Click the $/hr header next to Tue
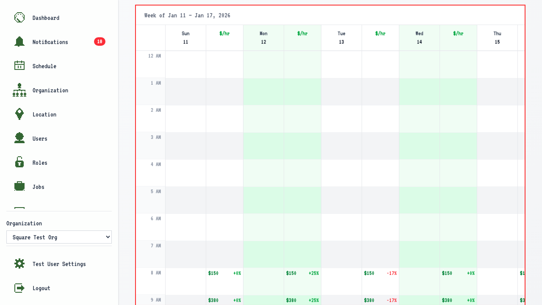The width and height of the screenshot is (542, 305). tap(380, 33)
